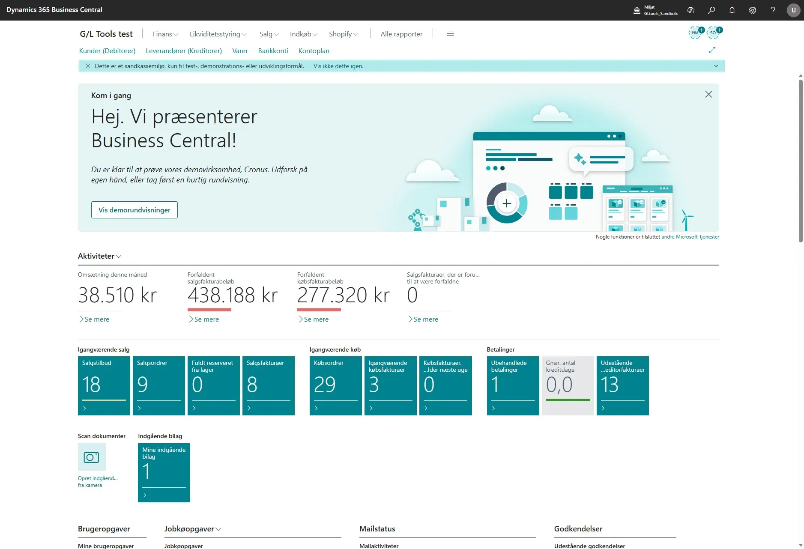Expand the notification bar chevron
804x549 pixels.
(x=716, y=66)
